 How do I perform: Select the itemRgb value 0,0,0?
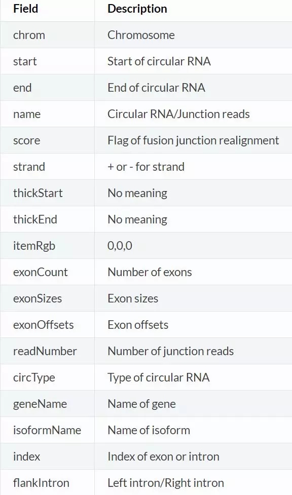120,246
